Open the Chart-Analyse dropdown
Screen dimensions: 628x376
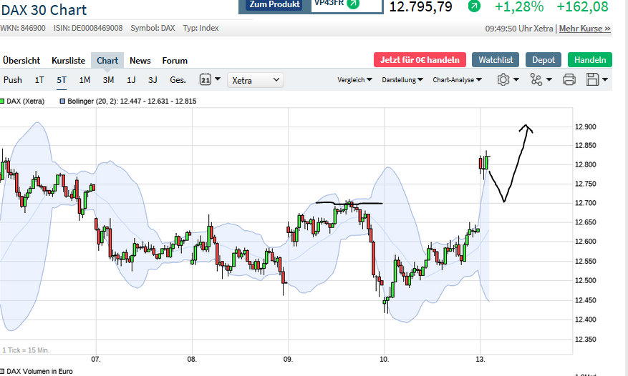tap(458, 80)
